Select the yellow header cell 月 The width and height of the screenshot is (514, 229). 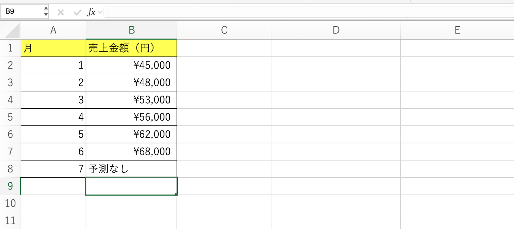pyautogui.click(x=53, y=48)
